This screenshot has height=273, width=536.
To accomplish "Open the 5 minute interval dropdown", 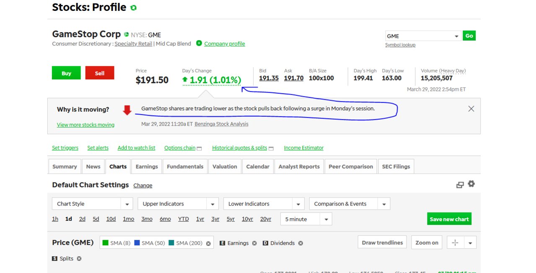I will [x=306, y=219].
